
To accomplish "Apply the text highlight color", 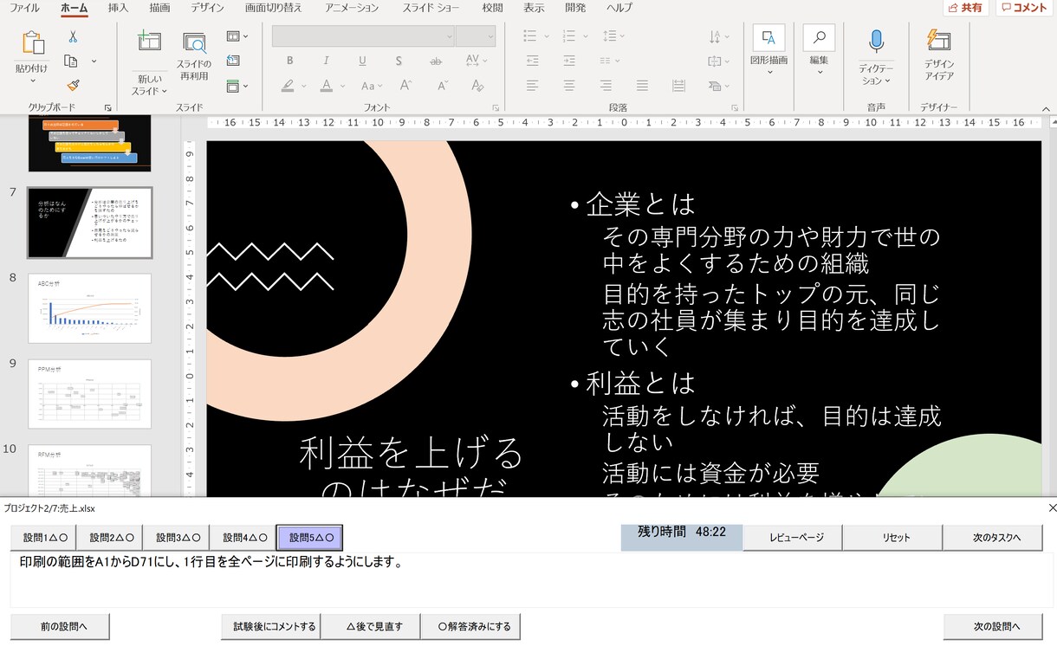I will pos(288,86).
